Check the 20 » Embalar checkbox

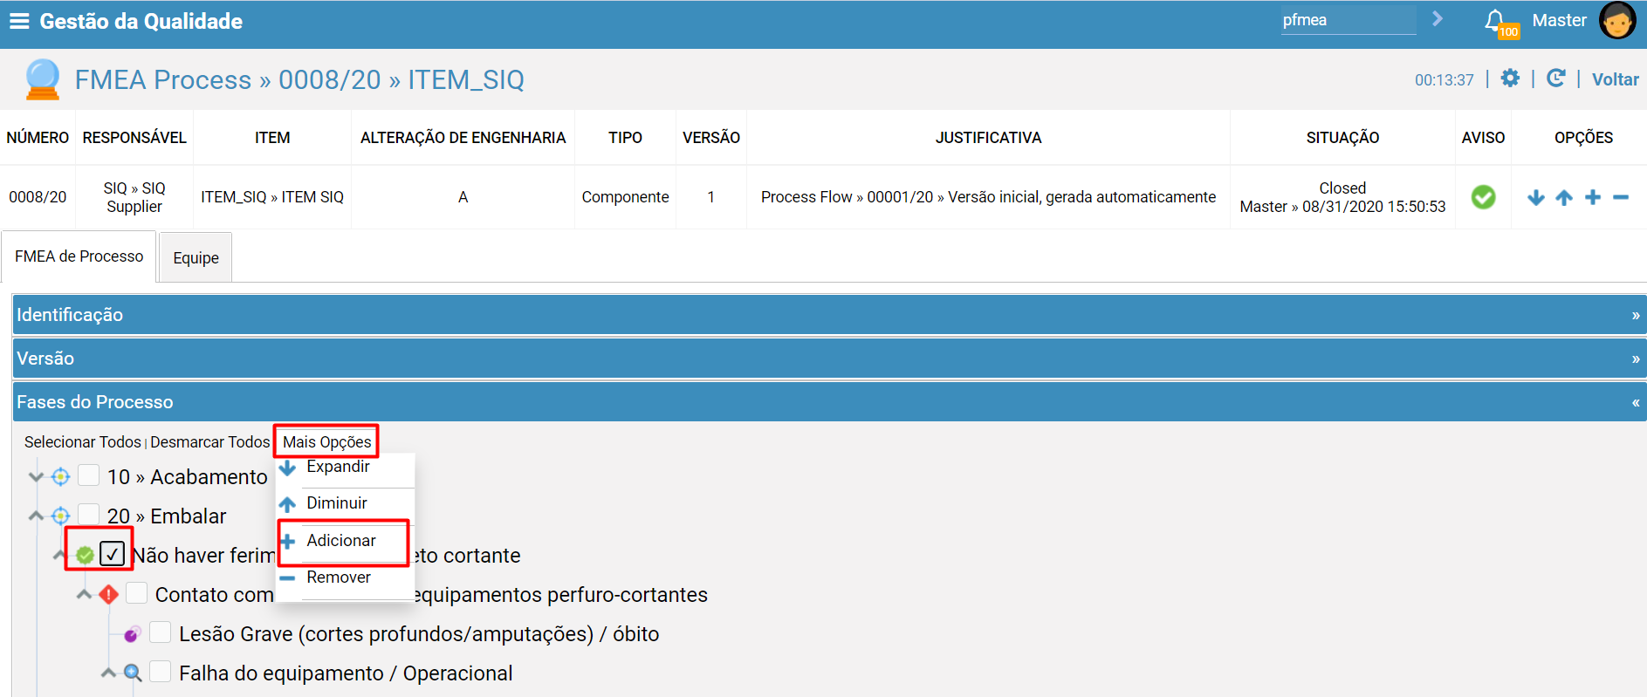tap(88, 514)
